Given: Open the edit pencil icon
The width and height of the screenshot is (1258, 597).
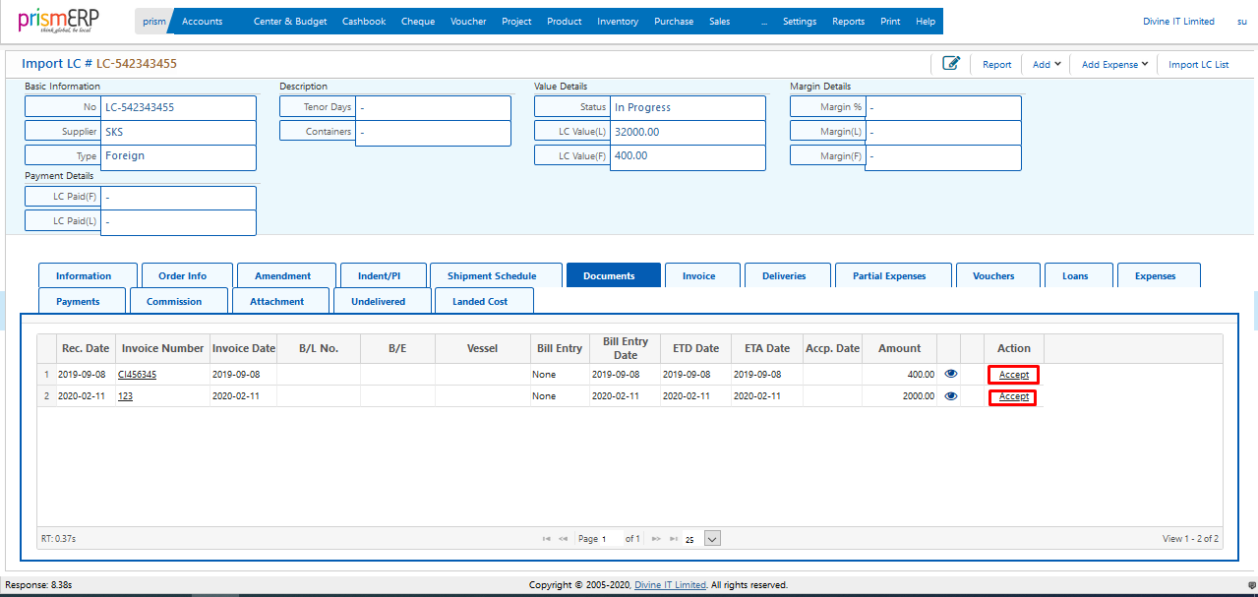Looking at the screenshot, I should [950, 63].
